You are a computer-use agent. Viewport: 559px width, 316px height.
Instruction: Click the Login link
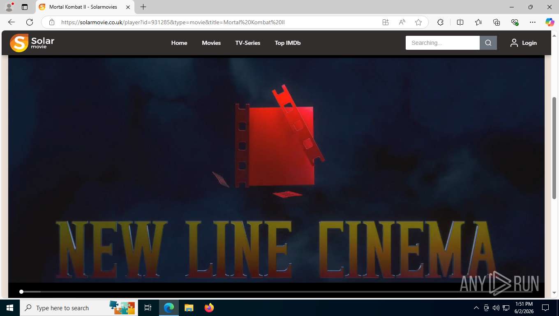coord(529,43)
